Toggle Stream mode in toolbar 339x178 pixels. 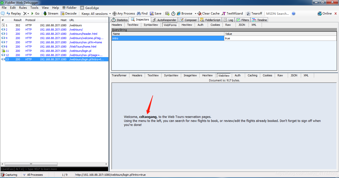point(51,14)
